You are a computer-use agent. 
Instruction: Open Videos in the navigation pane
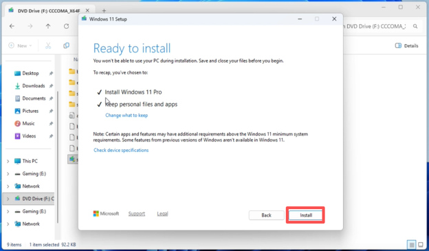click(29, 136)
